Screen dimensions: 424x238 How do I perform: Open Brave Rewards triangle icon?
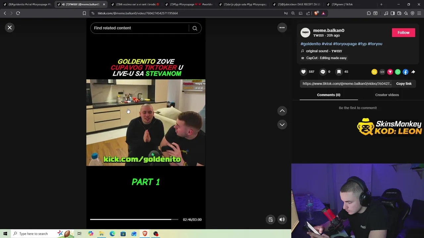coord(323,13)
